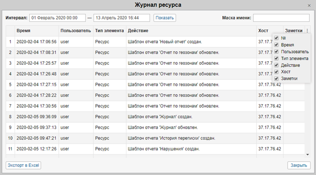Close the dialog with the X icon
This screenshot has height=175, width=316.
coord(309,5)
